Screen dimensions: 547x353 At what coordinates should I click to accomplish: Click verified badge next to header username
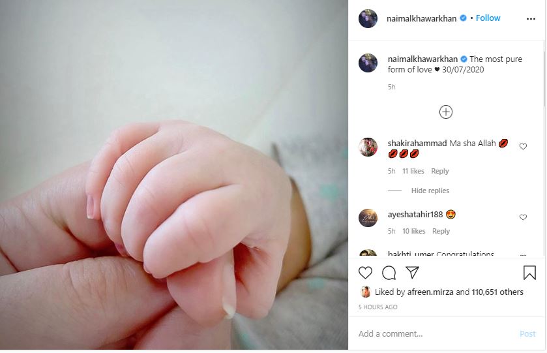click(x=464, y=18)
